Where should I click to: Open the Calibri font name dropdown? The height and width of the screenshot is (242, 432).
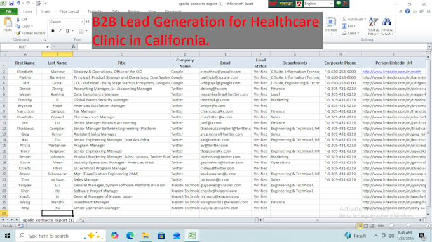point(83,22)
